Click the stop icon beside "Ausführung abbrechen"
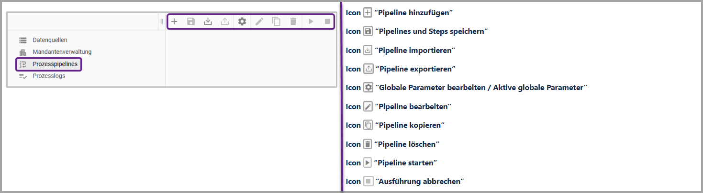This screenshot has width=703, height=193. tap(368, 182)
